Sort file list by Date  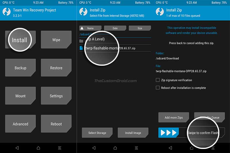[115, 28]
